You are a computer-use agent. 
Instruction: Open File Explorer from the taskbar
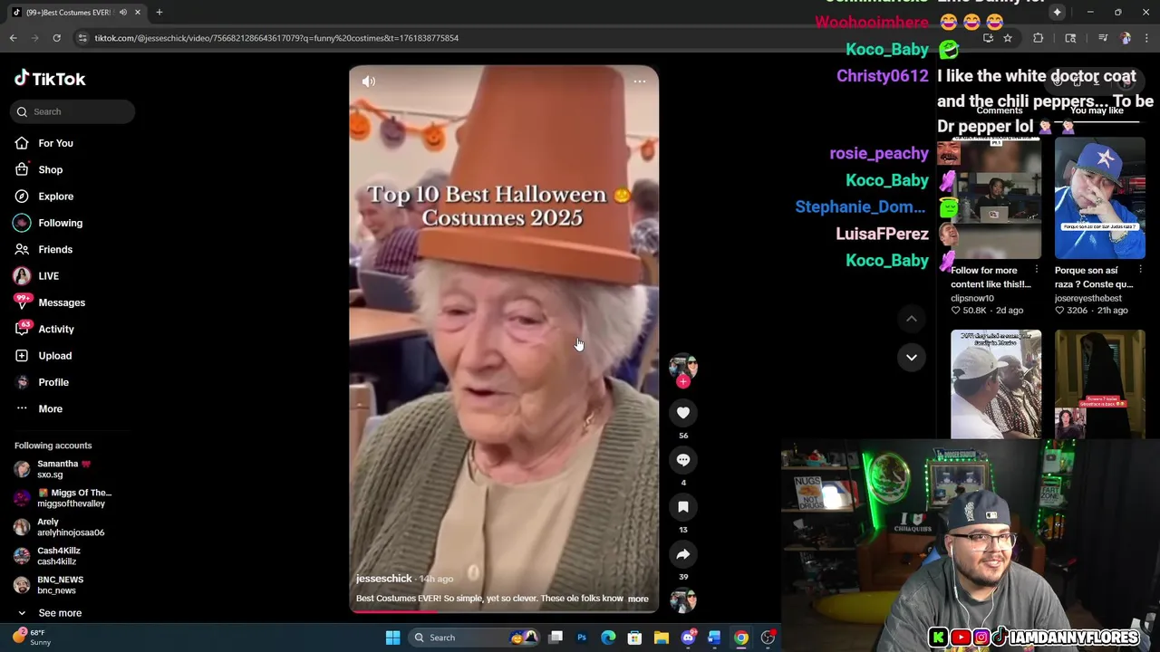coord(662,638)
